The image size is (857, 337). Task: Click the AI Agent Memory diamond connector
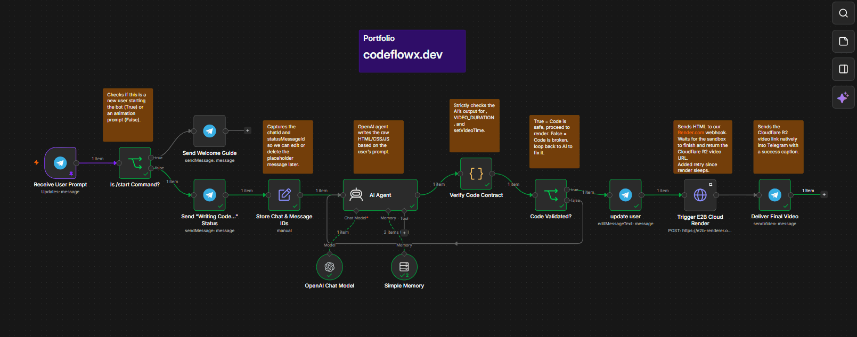click(388, 211)
